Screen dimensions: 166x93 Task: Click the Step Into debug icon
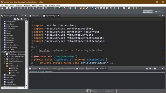pyautogui.click(x=33, y=8)
